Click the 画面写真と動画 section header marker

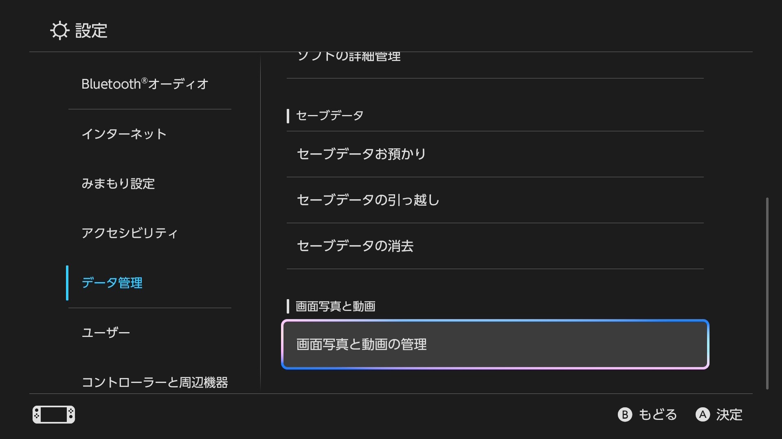click(x=289, y=306)
